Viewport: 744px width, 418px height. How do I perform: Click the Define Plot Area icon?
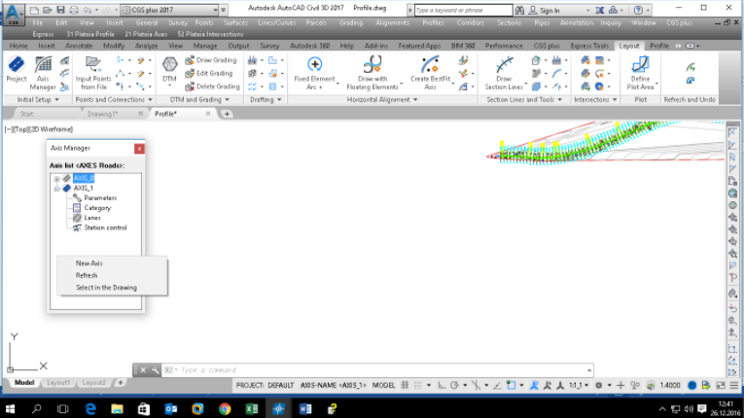(640, 72)
